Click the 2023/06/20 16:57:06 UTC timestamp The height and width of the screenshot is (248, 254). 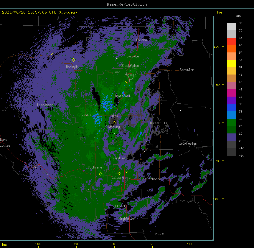[29, 12]
